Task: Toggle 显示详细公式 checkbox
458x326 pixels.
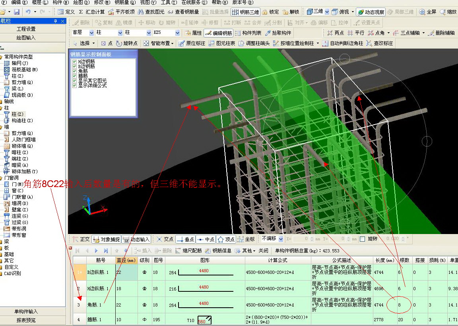Action: point(74,85)
